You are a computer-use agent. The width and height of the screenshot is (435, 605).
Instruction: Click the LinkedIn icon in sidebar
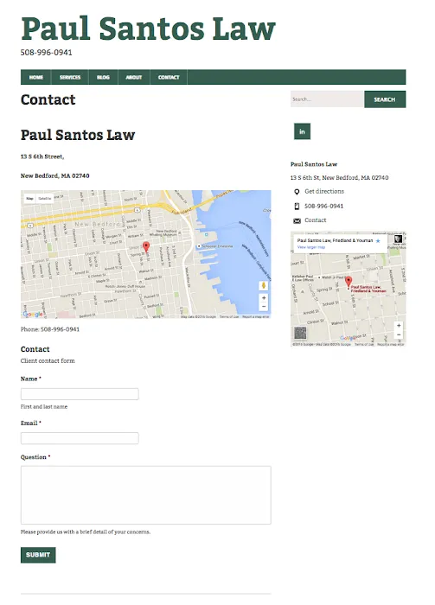pos(302,131)
